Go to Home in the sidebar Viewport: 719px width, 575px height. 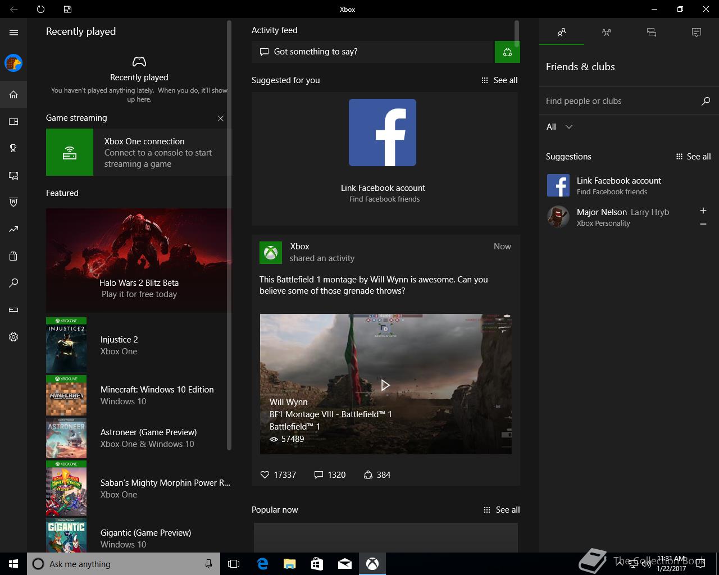point(13,94)
